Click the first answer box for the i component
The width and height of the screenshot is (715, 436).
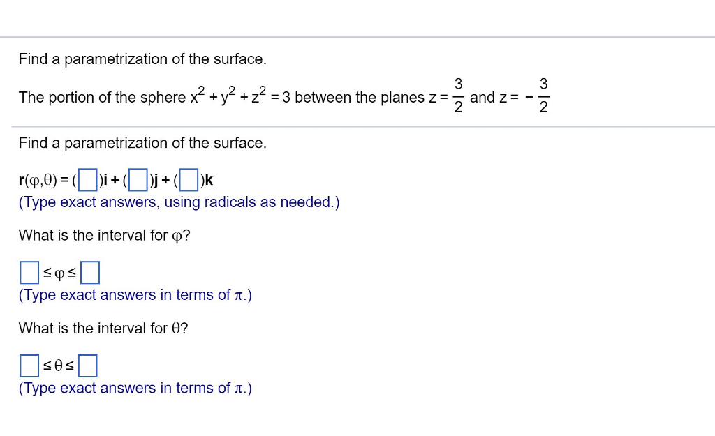[87, 179]
